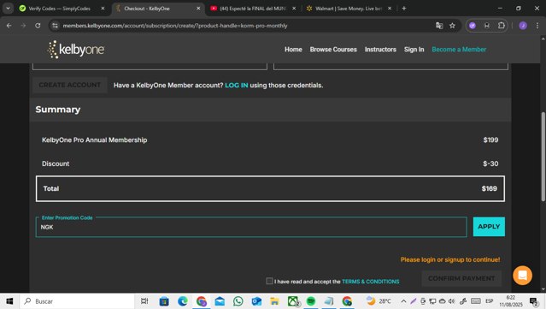Screen dimensions: 546x309
Task: Open the Chrome profile avatar
Action: pyautogui.click(x=523, y=26)
